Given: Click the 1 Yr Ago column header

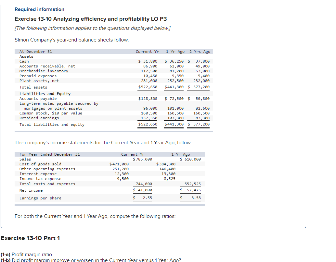Looking at the screenshot, I should click(x=176, y=51).
